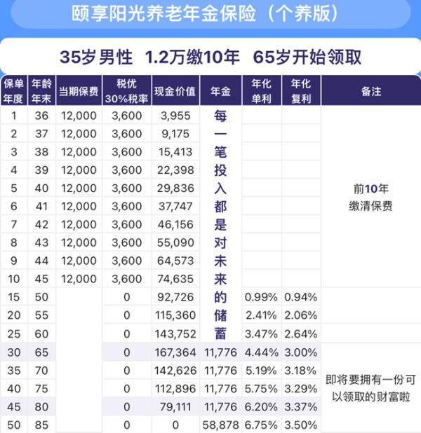The image size is (421, 433).
Task: Click the note 以领取的财富啦
Action: (370, 397)
